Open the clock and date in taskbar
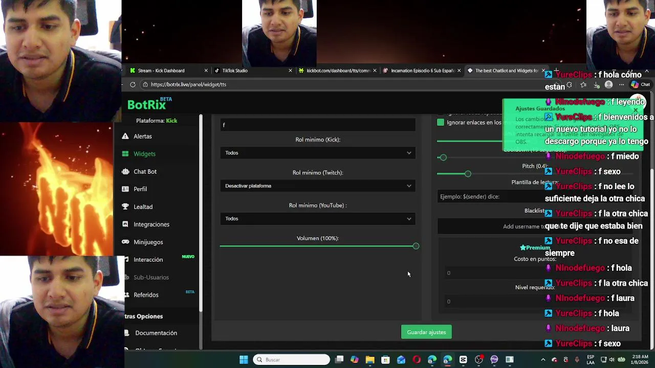The height and width of the screenshot is (368, 655). 640,360
